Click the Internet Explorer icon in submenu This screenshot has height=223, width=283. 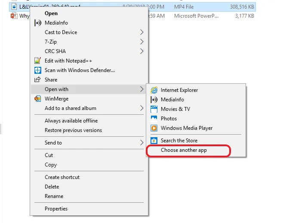click(154, 90)
